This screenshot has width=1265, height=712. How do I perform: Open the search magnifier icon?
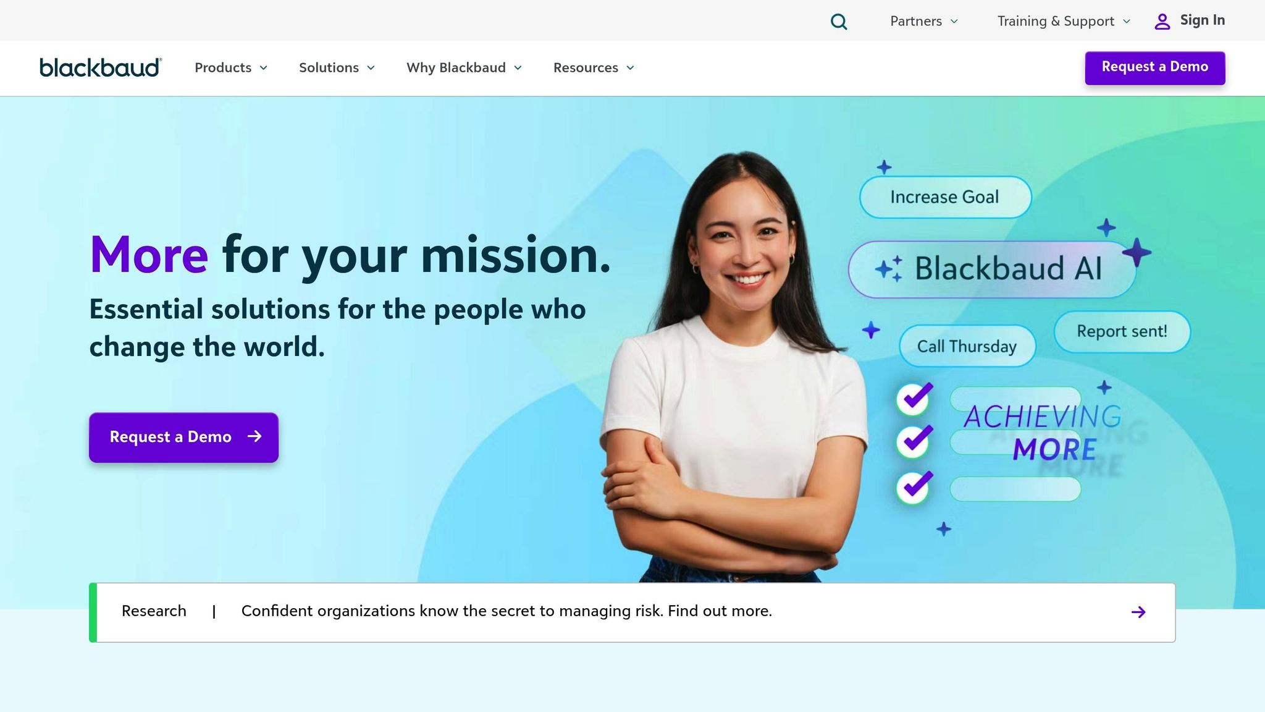click(839, 22)
